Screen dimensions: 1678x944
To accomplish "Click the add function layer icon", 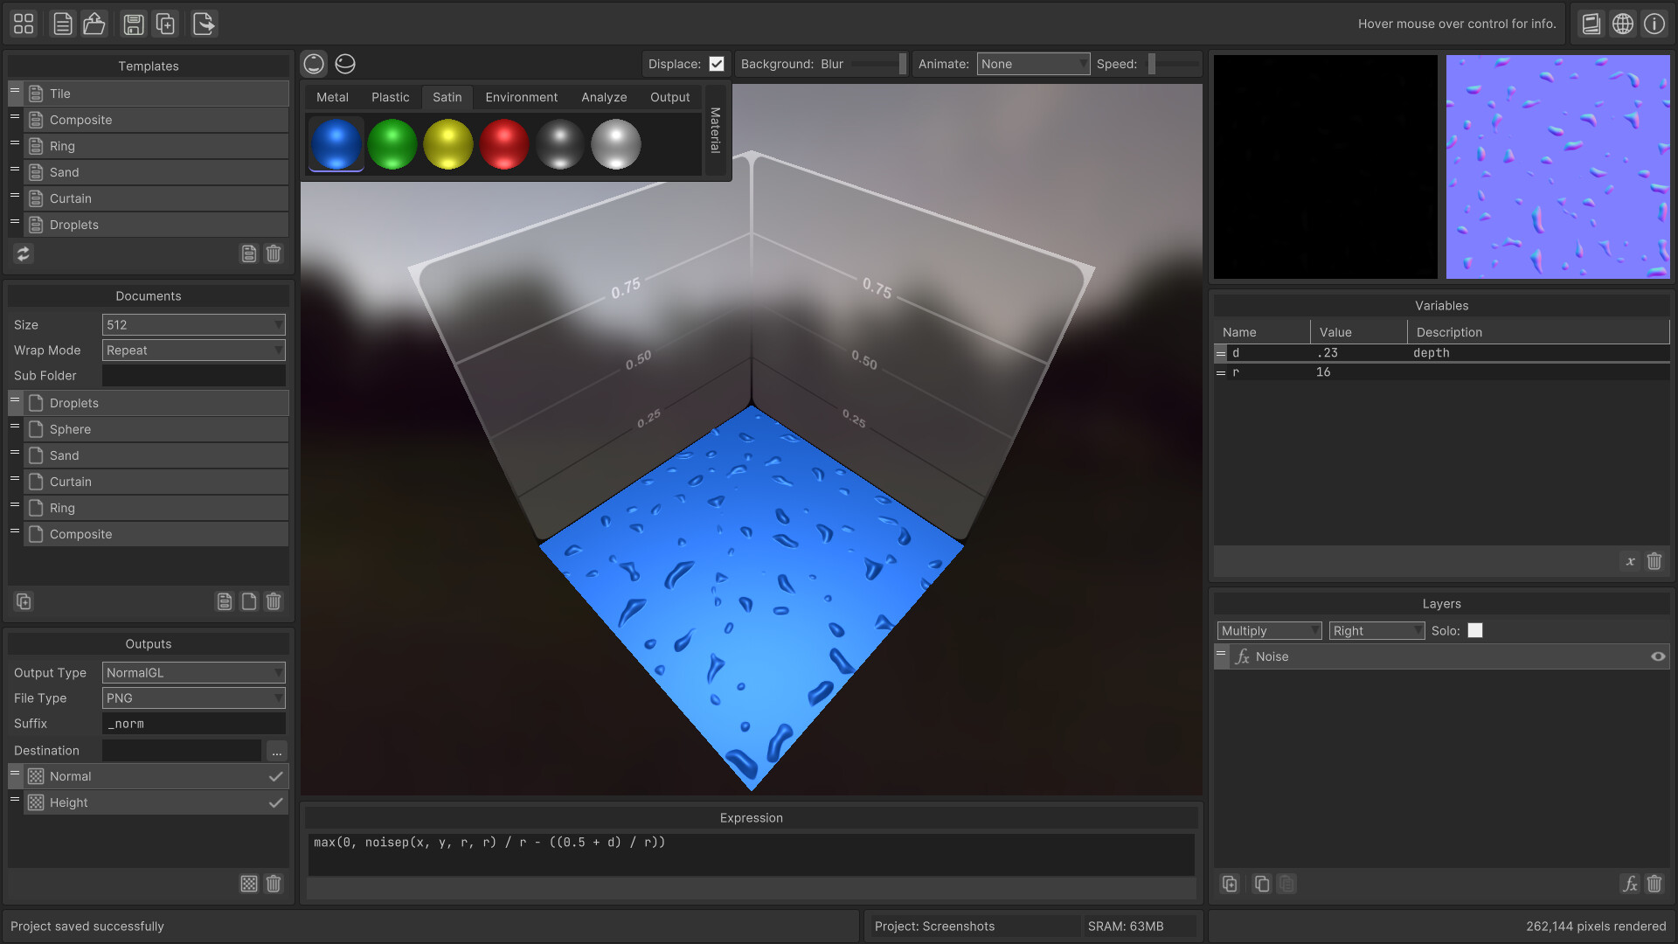I will tap(1629, 884).
